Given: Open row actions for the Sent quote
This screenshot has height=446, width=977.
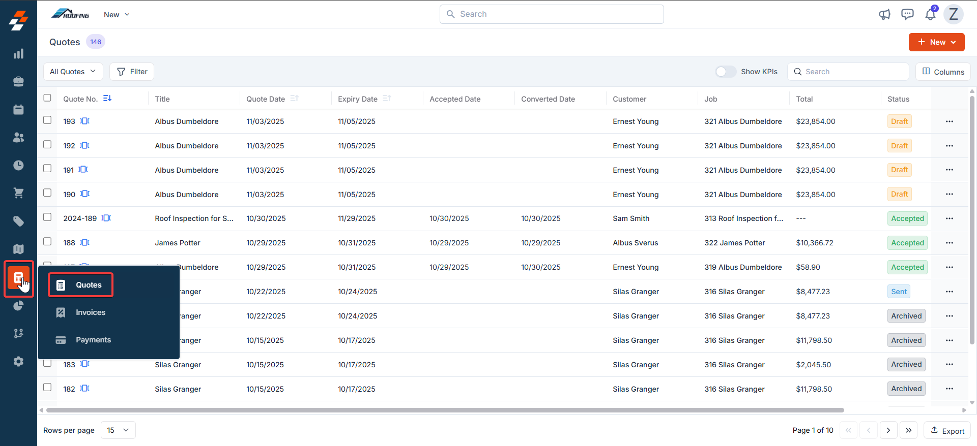Looking at the screenshot, I should click(x=950, y=292).
